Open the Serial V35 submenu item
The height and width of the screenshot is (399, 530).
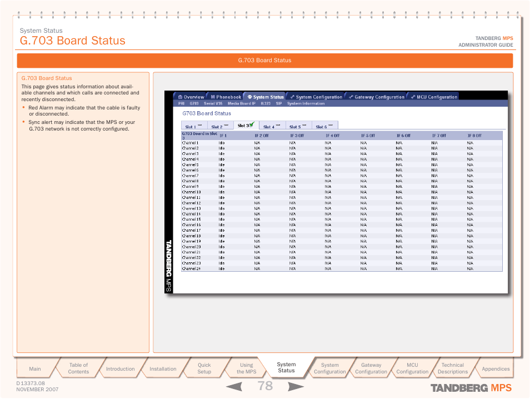click(213, 103)
